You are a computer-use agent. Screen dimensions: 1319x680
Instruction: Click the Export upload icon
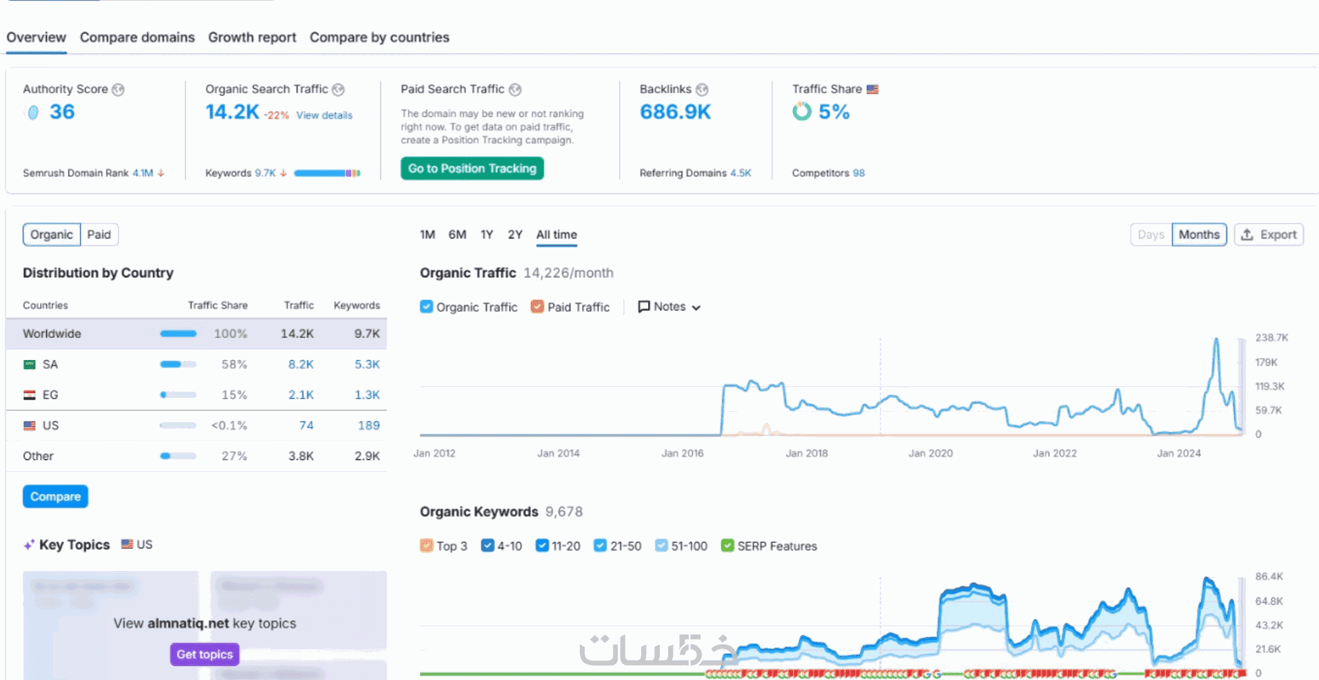(1247, 234)
